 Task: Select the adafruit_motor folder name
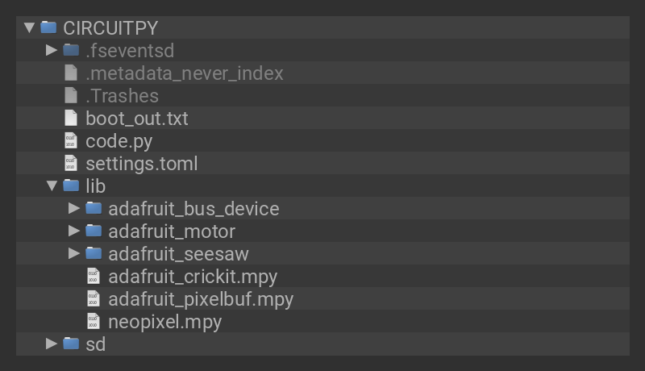(172, 231)
